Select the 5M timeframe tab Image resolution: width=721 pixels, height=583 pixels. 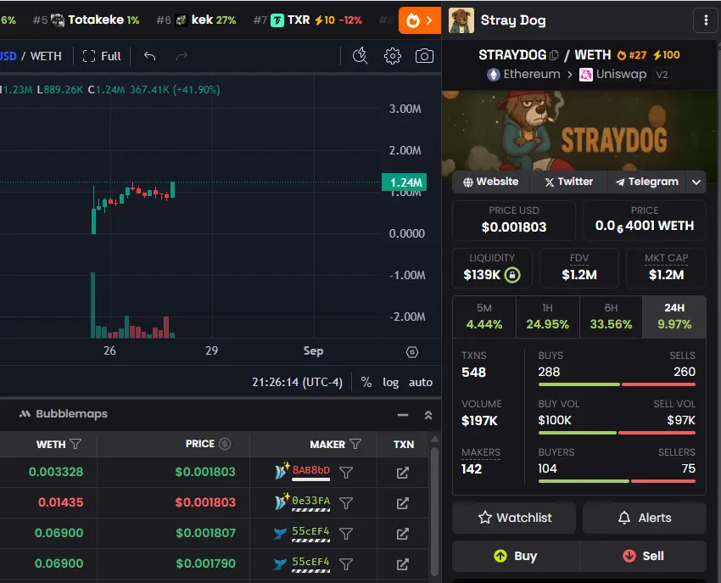coord(484,317)
